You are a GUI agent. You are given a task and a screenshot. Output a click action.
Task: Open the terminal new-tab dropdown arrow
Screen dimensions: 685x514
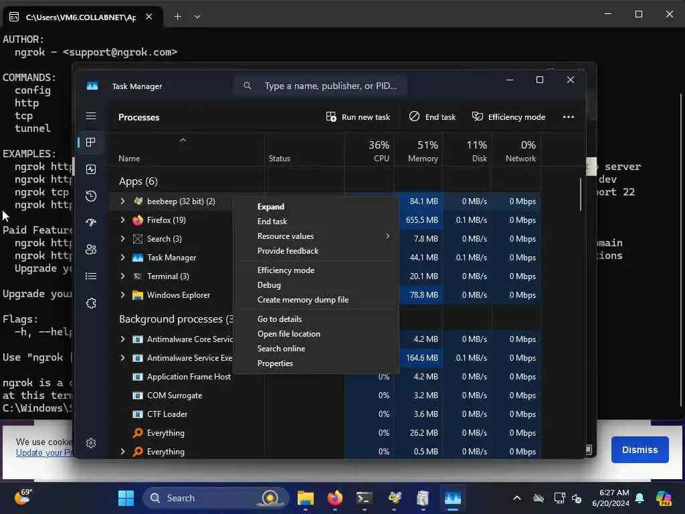point(197,17)
